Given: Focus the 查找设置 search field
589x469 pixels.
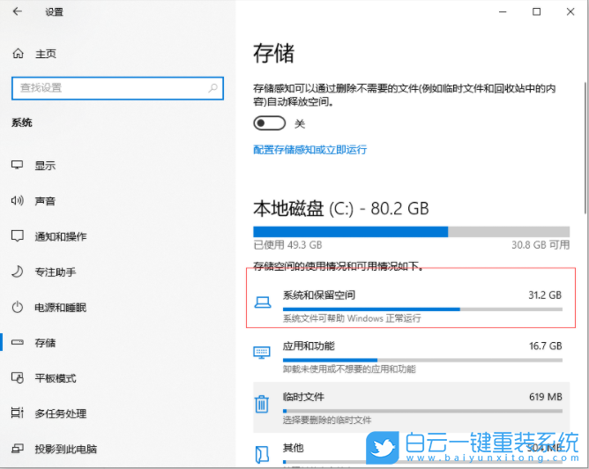Looking at the screenshot, I should [x=117, y=88].
